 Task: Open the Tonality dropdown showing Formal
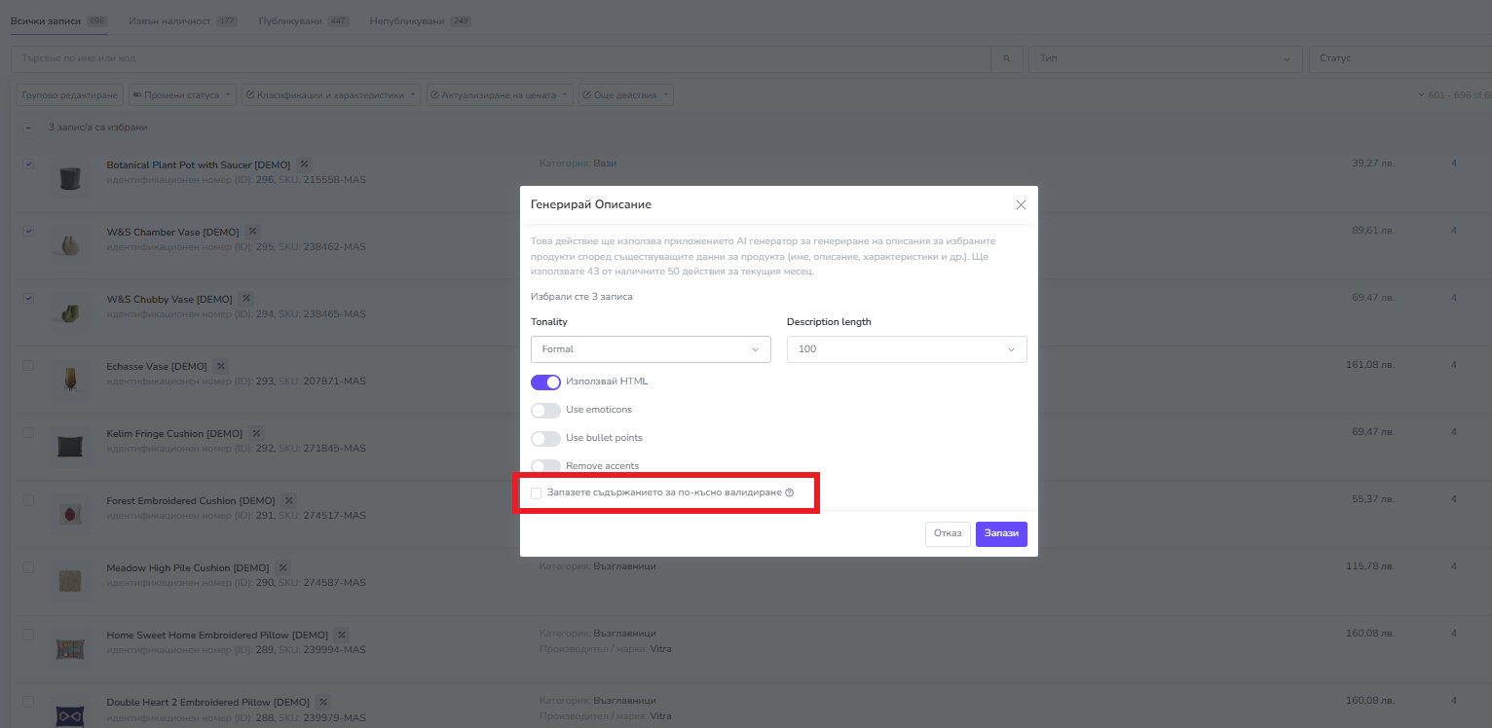651,349
